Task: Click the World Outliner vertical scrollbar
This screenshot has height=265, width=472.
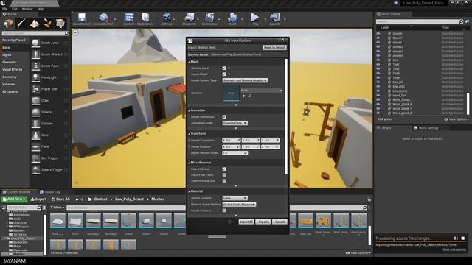Action: tap(468, 104)
